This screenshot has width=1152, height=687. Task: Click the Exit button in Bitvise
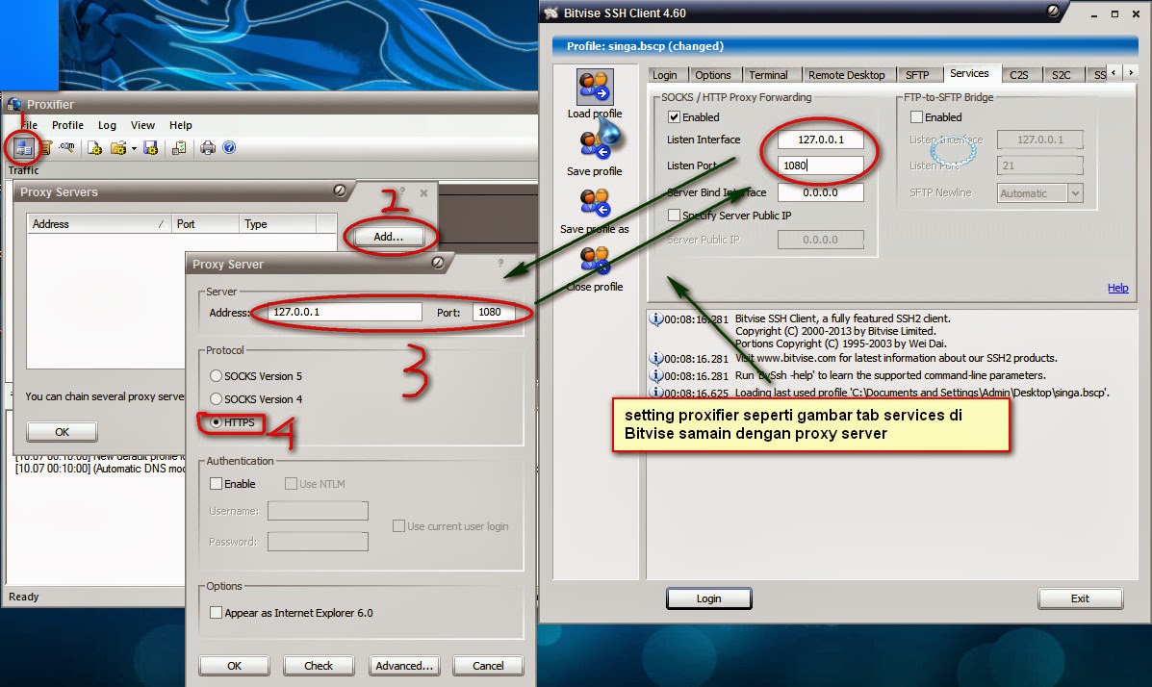tap(1080, 598)
